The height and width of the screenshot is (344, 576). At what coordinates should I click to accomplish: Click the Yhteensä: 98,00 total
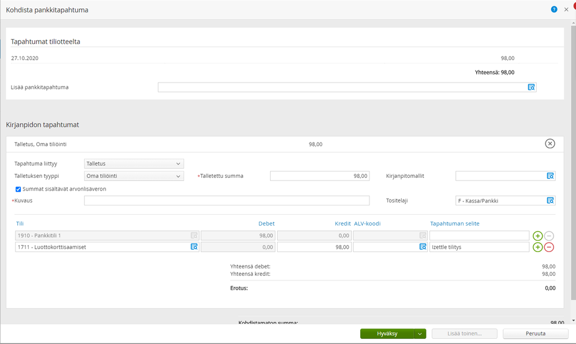[x=495, y=72]
